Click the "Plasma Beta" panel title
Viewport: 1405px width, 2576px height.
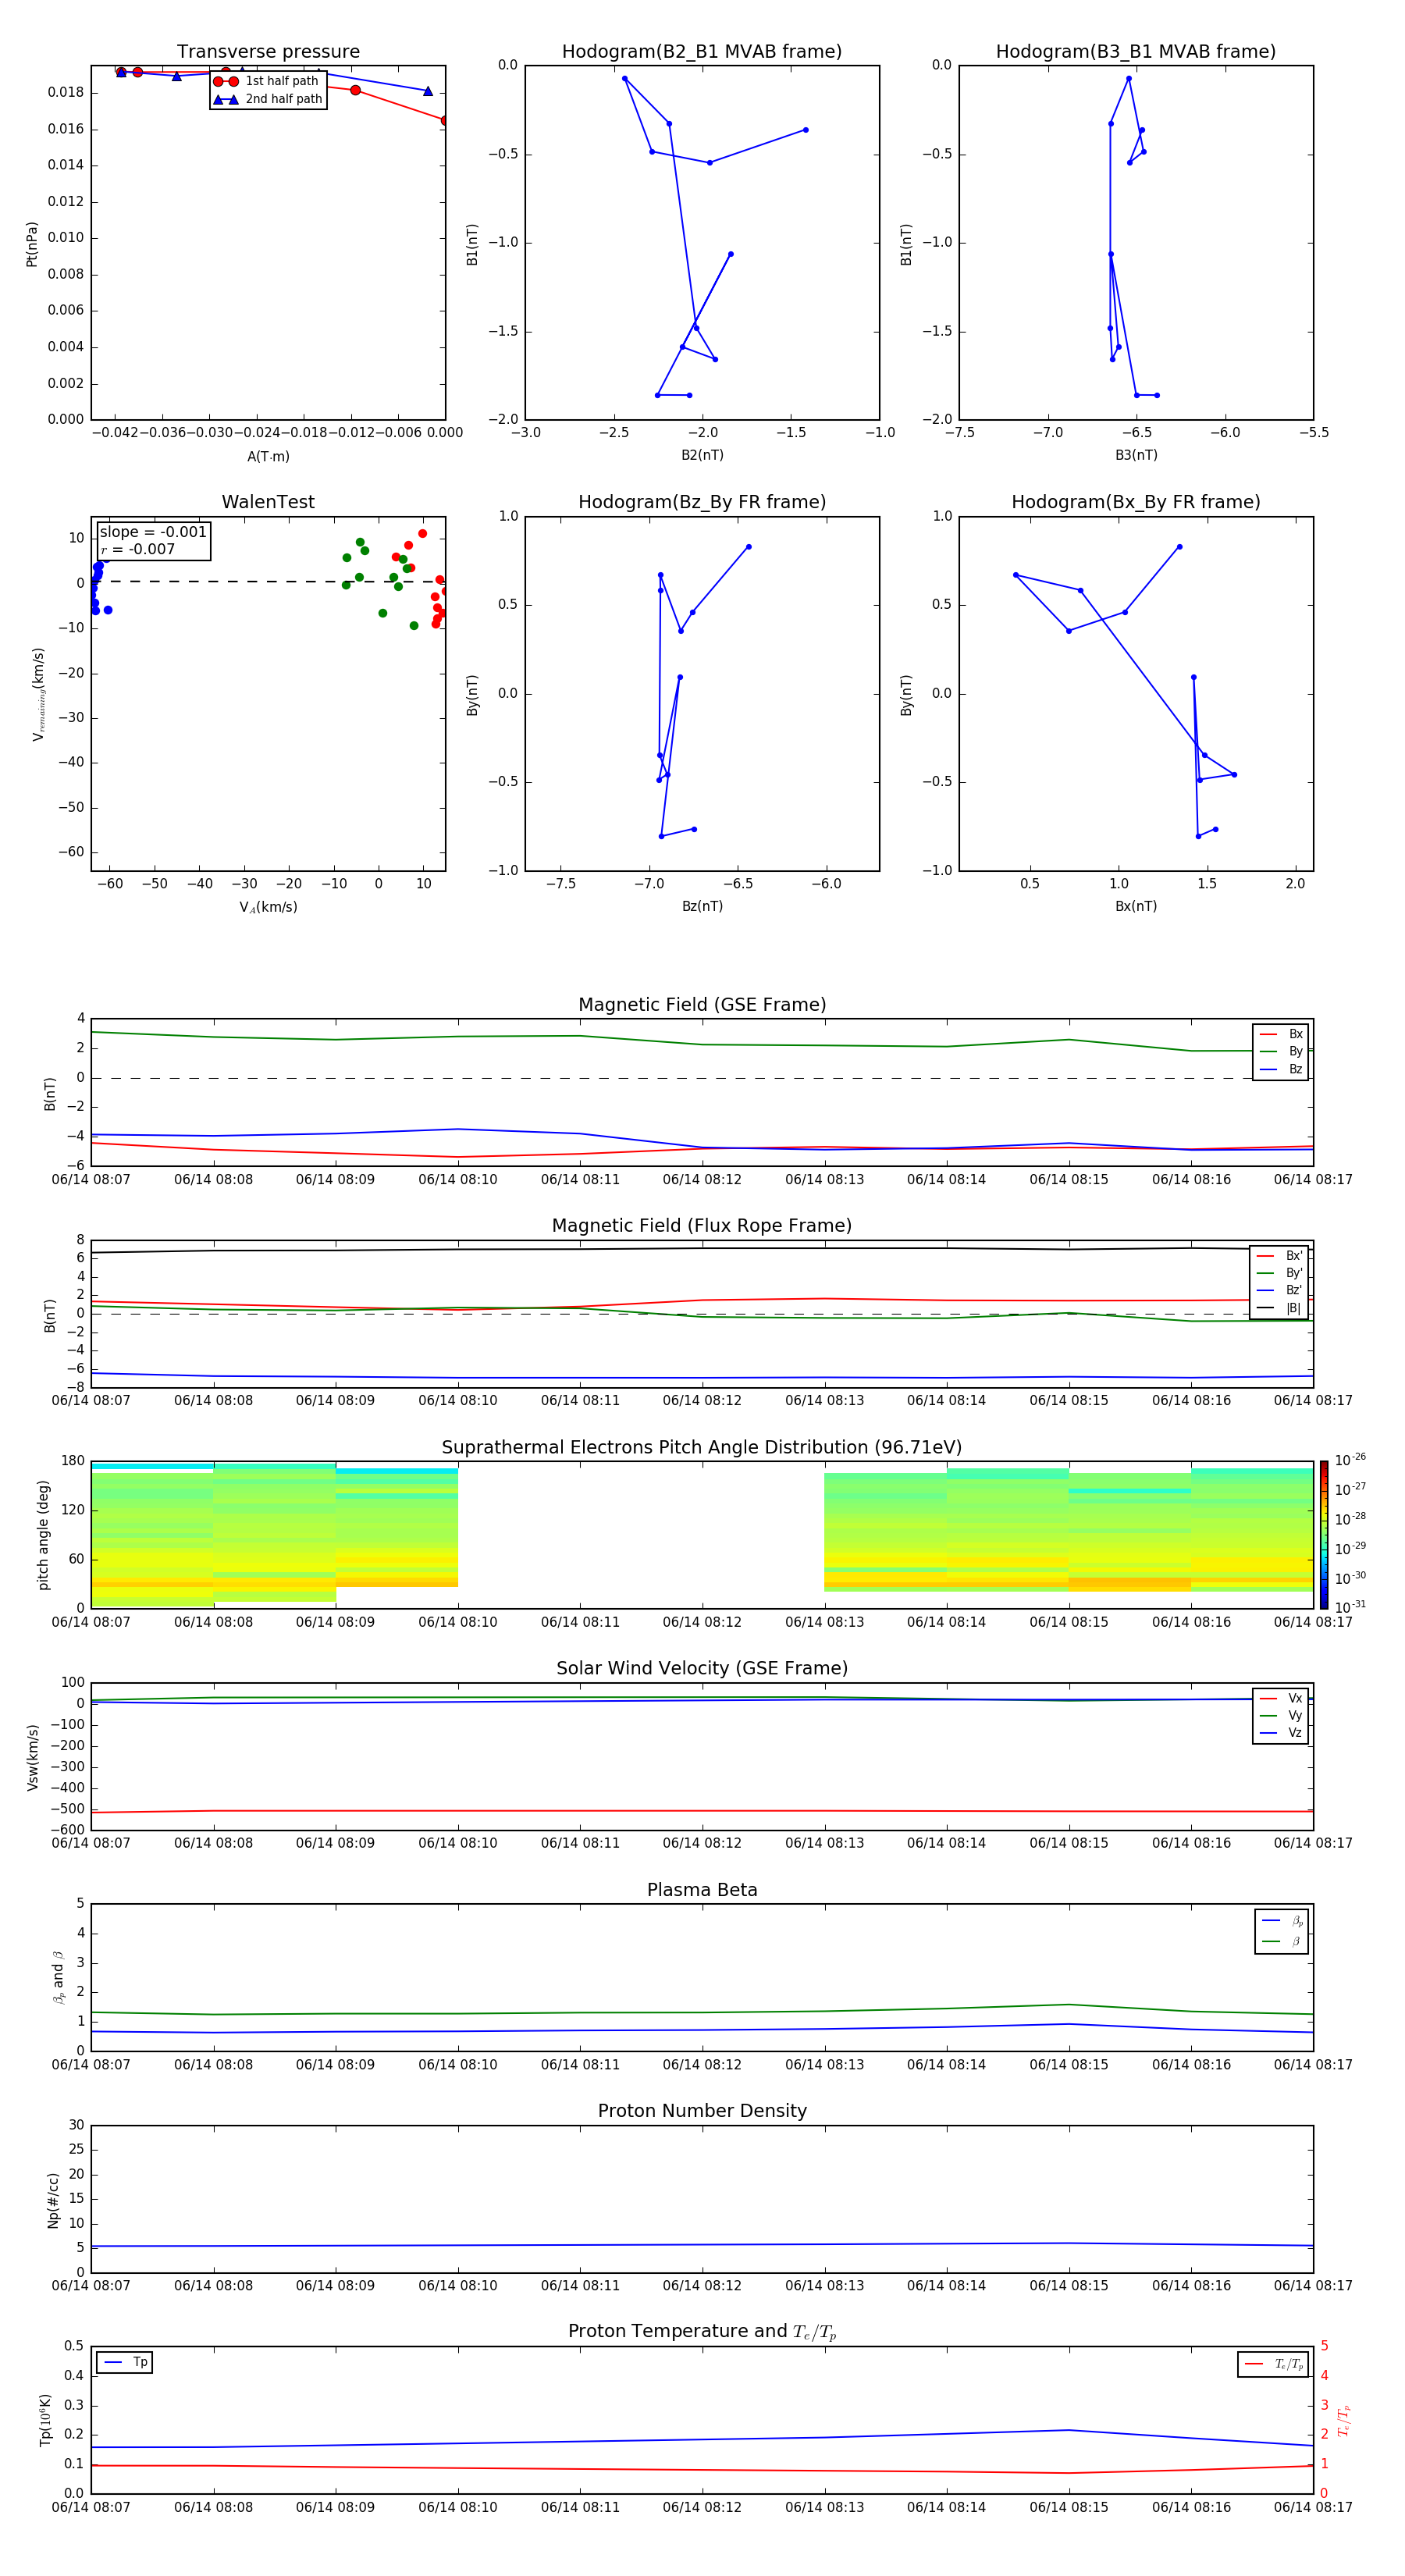pos(702,1891)
